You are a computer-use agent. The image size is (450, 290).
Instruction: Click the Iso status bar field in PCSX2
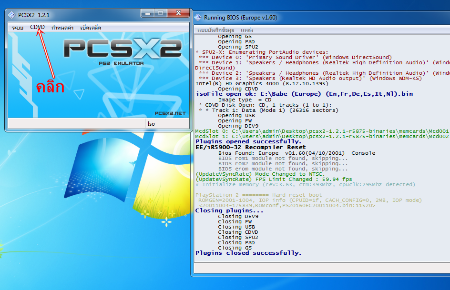[x=168, y=124]
